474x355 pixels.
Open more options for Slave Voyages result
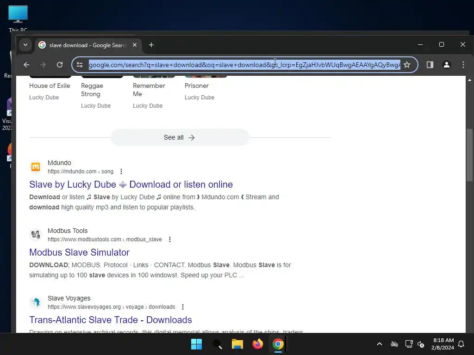tap(183, 307)
